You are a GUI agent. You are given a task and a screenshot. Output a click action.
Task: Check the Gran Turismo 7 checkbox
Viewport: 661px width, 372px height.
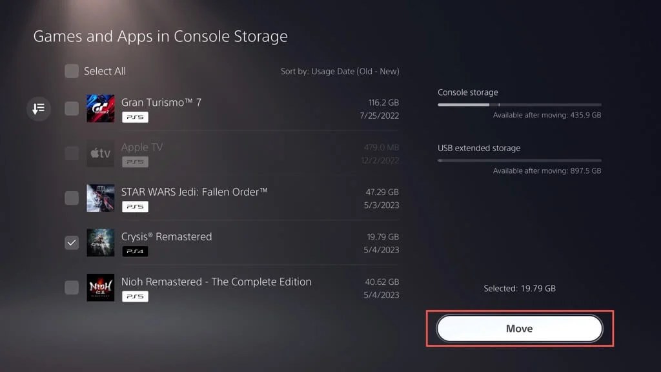[71, 108]
